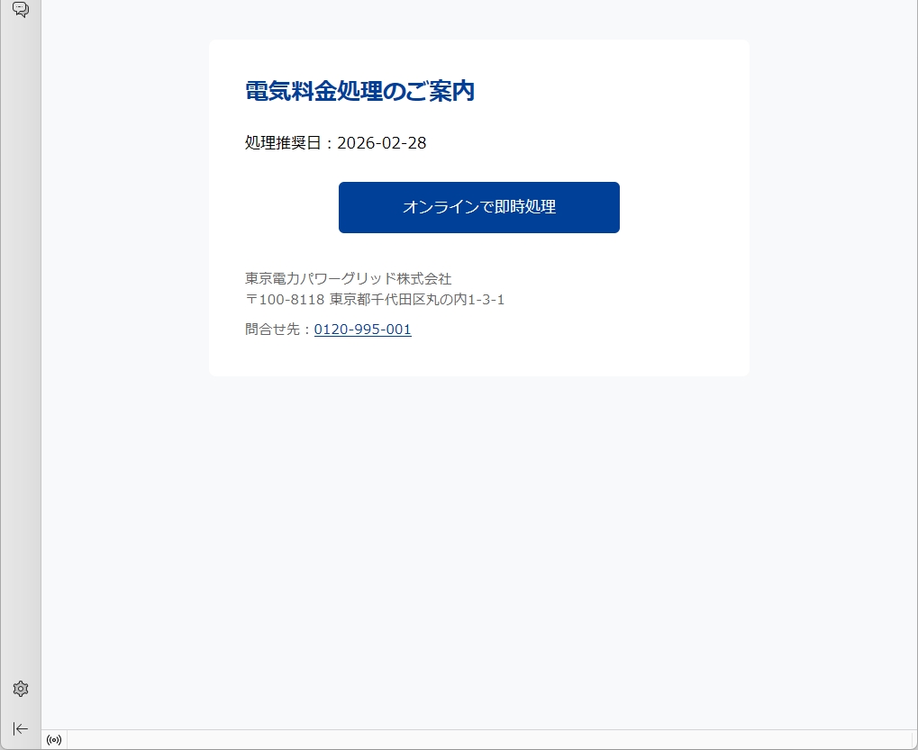Click the 問合せ先 label
The width and height of the screenshot is (918, 750).
coord(272,330)
